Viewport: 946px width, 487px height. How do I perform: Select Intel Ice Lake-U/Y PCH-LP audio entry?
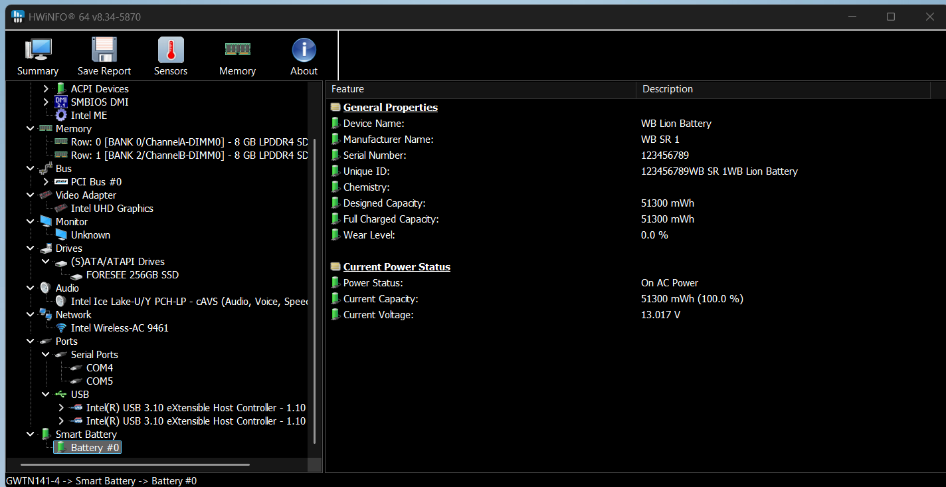click(189, 301)
